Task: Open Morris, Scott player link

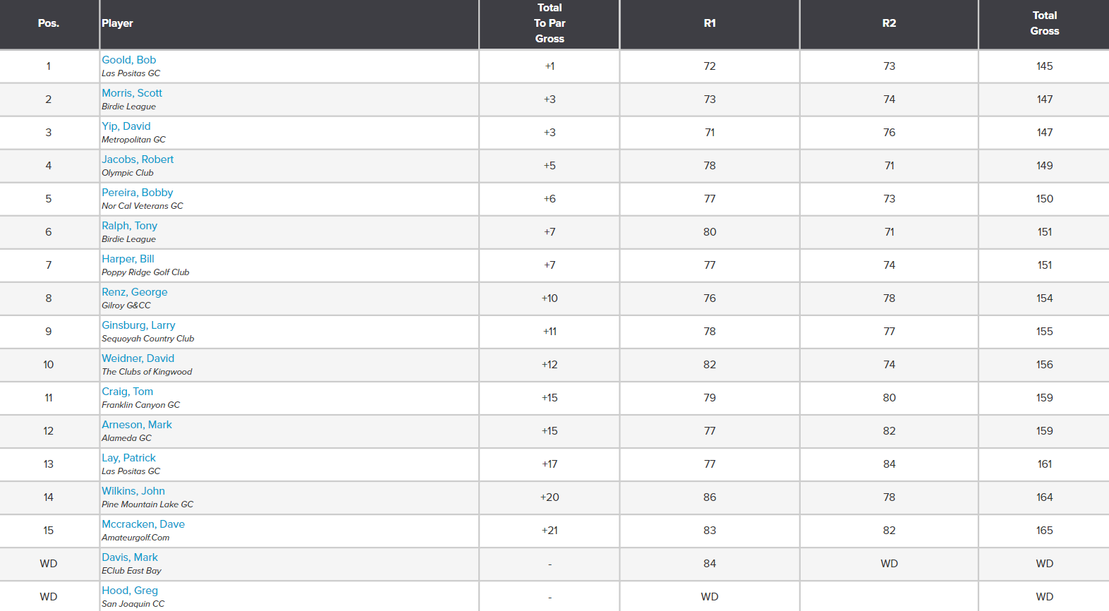Action: coord(132,93)
